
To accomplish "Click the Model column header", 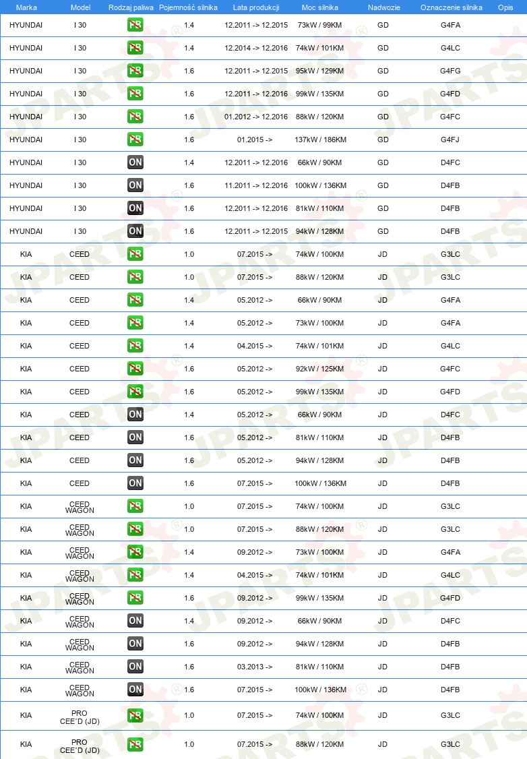I will point(80,7).
